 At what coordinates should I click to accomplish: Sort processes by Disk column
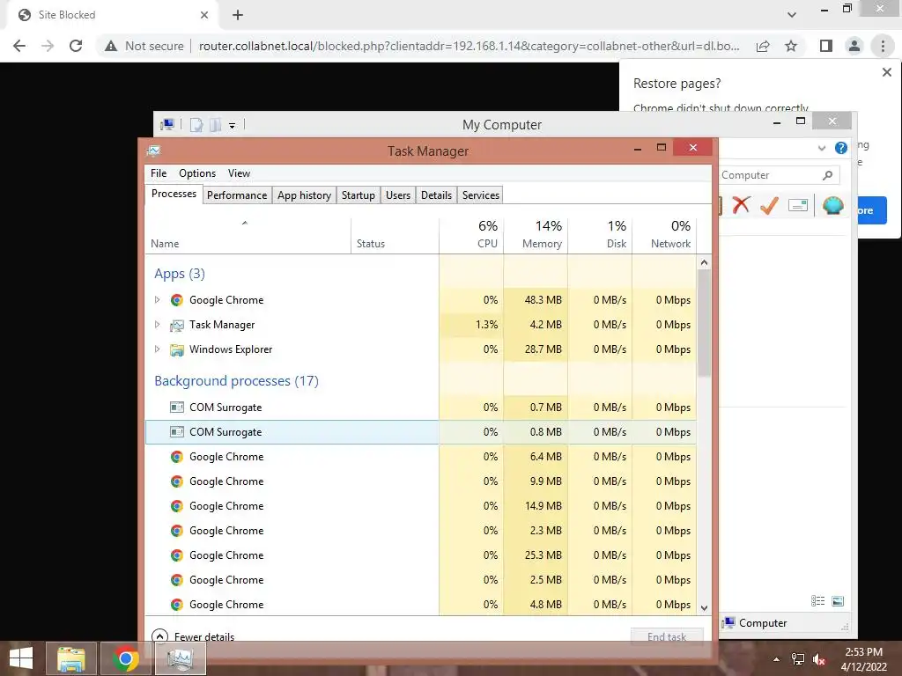600,236
